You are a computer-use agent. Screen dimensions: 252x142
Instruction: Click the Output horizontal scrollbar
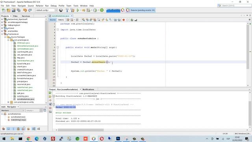[81, 130]
